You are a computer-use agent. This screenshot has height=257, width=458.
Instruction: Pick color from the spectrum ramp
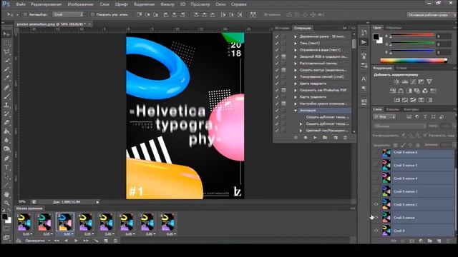[414, 61]
